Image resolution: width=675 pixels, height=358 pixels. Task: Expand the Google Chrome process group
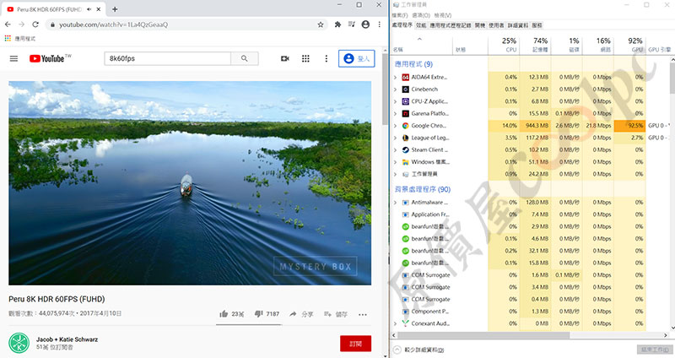tap(395, 126)
